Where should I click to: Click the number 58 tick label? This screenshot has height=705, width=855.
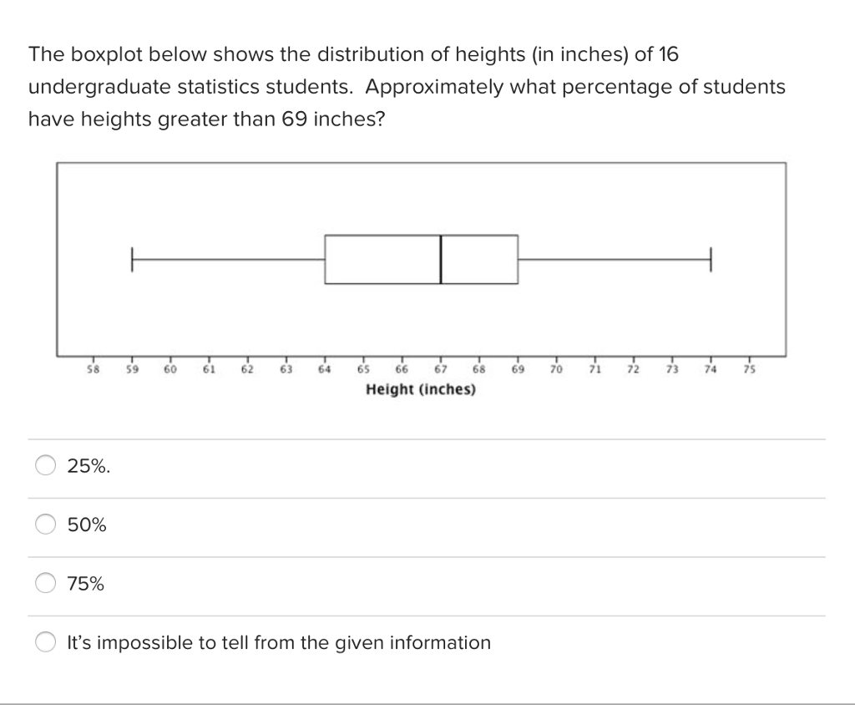click(92, 368)
